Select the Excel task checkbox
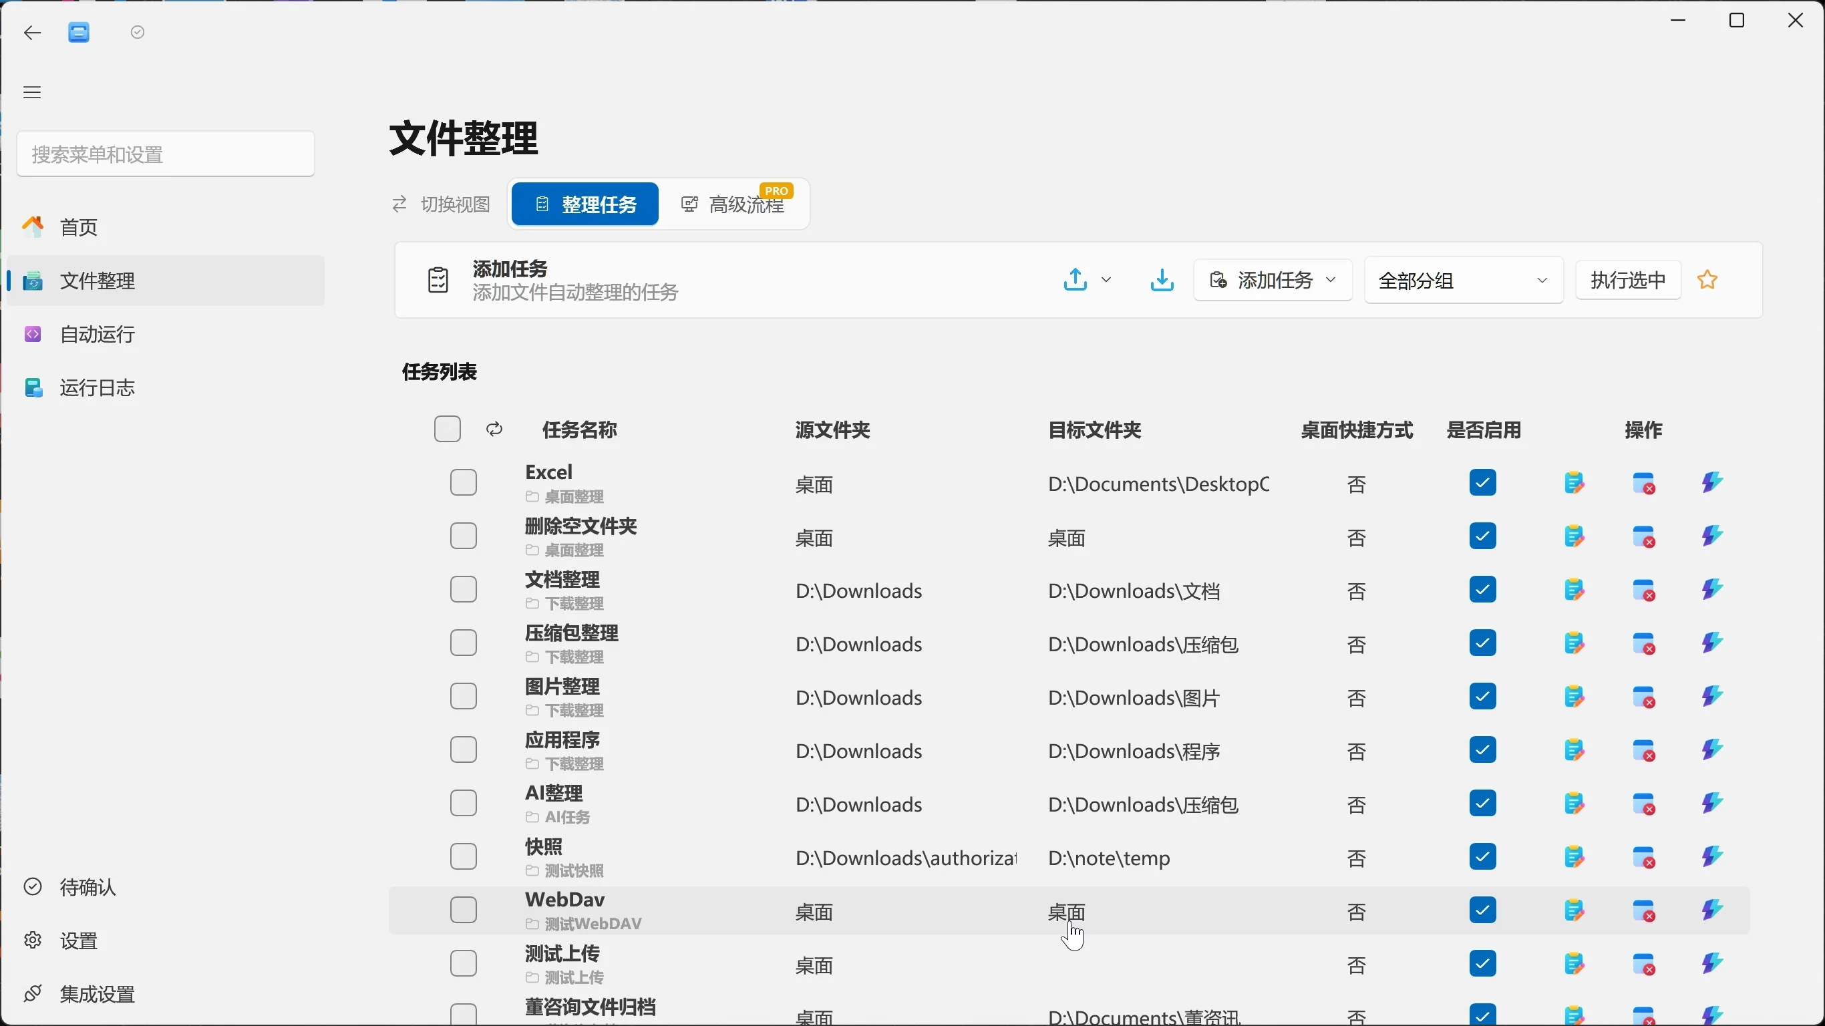 pyautogui.click(x=464, y=482)
